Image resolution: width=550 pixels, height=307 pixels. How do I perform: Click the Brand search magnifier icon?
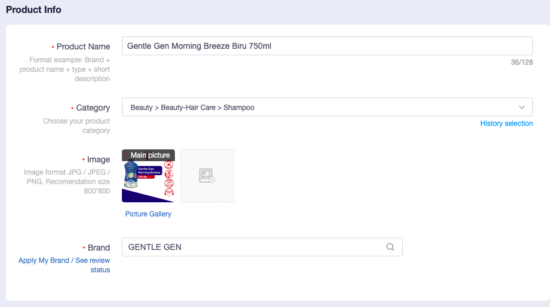click(x=390, y=247)
